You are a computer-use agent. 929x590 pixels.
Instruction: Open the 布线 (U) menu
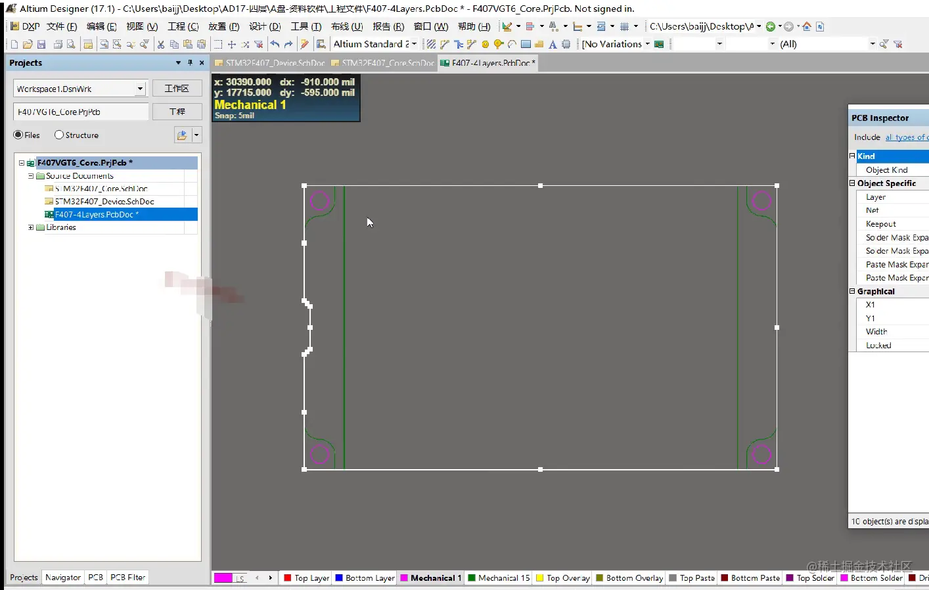347,26
